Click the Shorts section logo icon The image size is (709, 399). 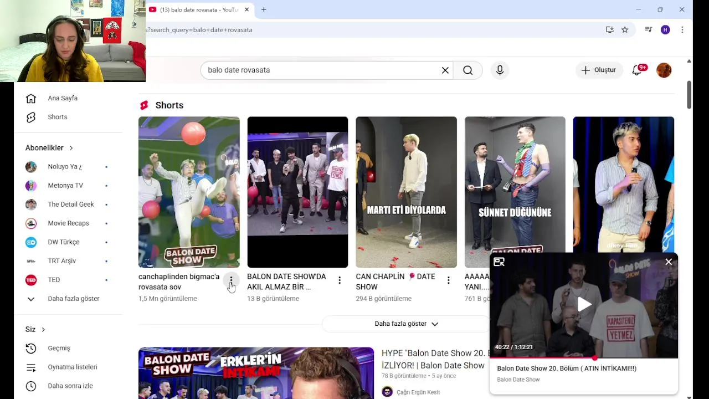click(144, 105)
